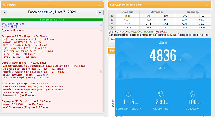Click the К row label in table
The width and height of the screenshot is (215, 117).
pos(112,16)
